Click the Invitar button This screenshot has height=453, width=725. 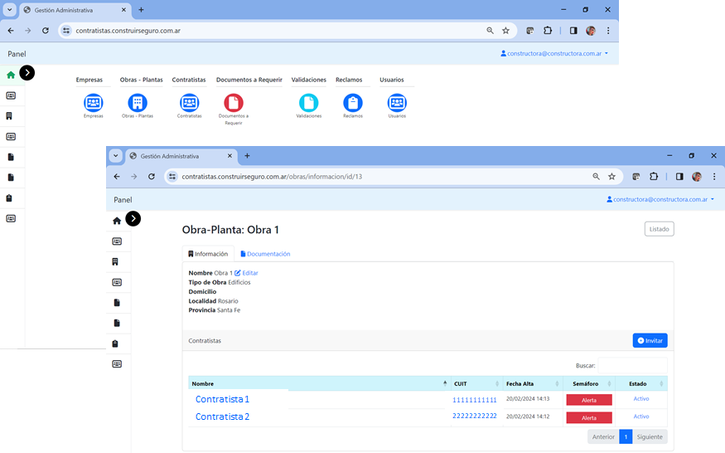(x=650, y=341)
